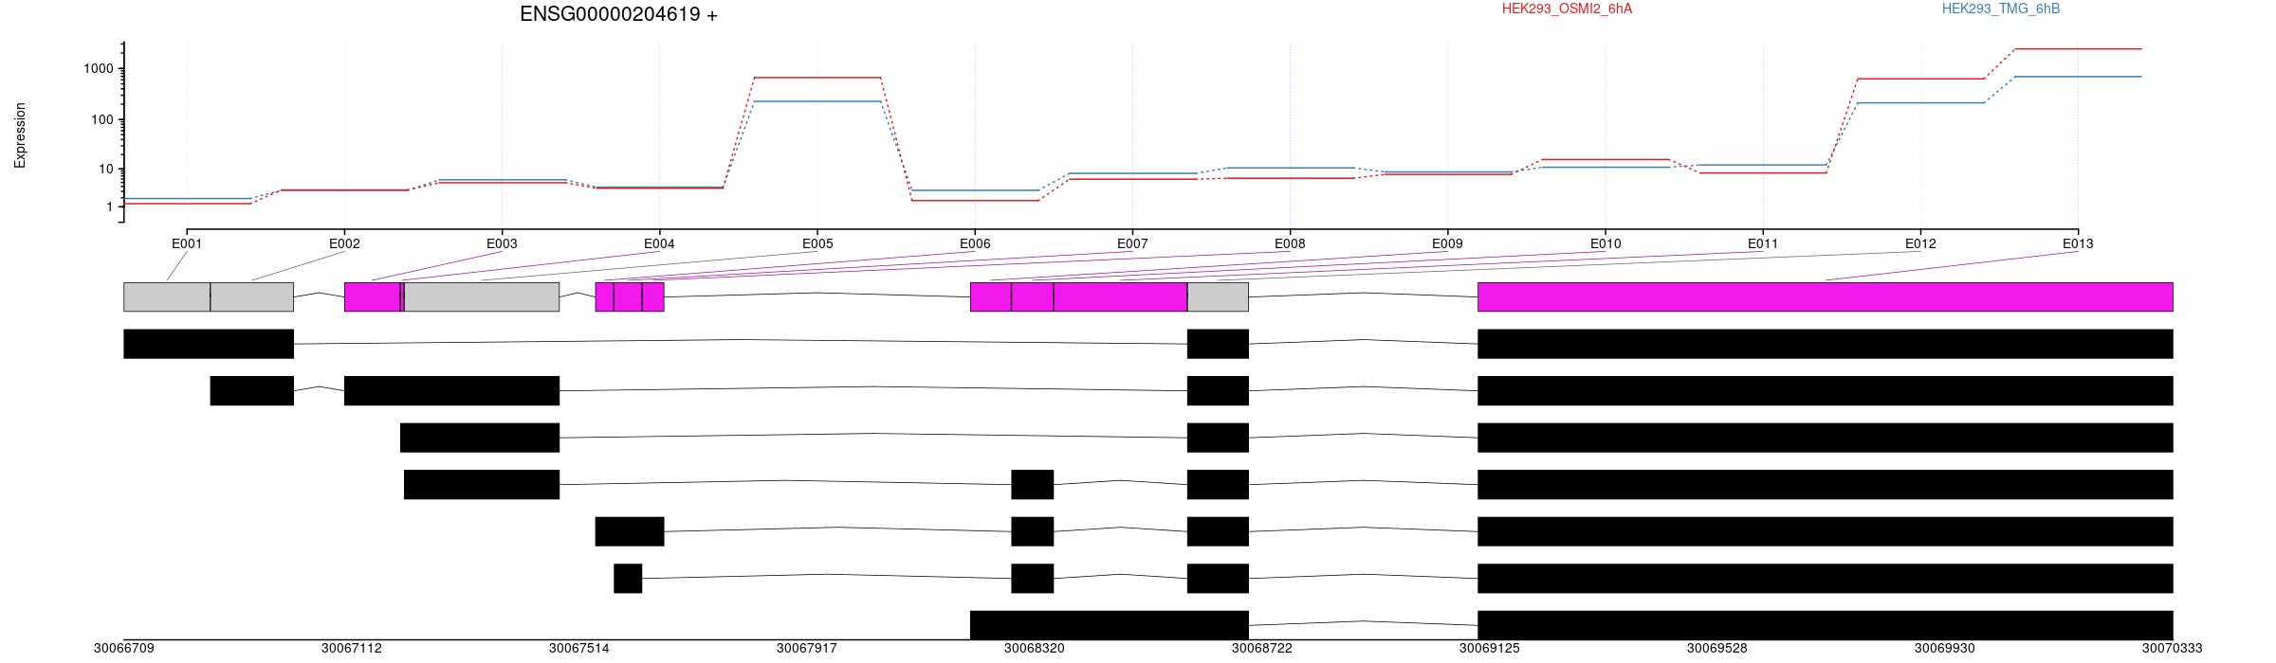Click the red E005 expression peak line

[817, 78]
